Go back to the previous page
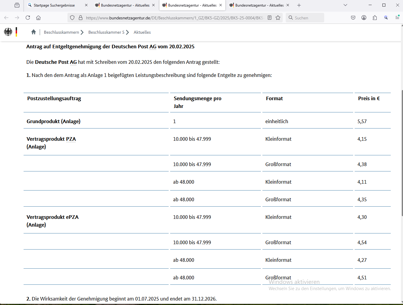This screenshot has width=403, height=305. point(6,18)
